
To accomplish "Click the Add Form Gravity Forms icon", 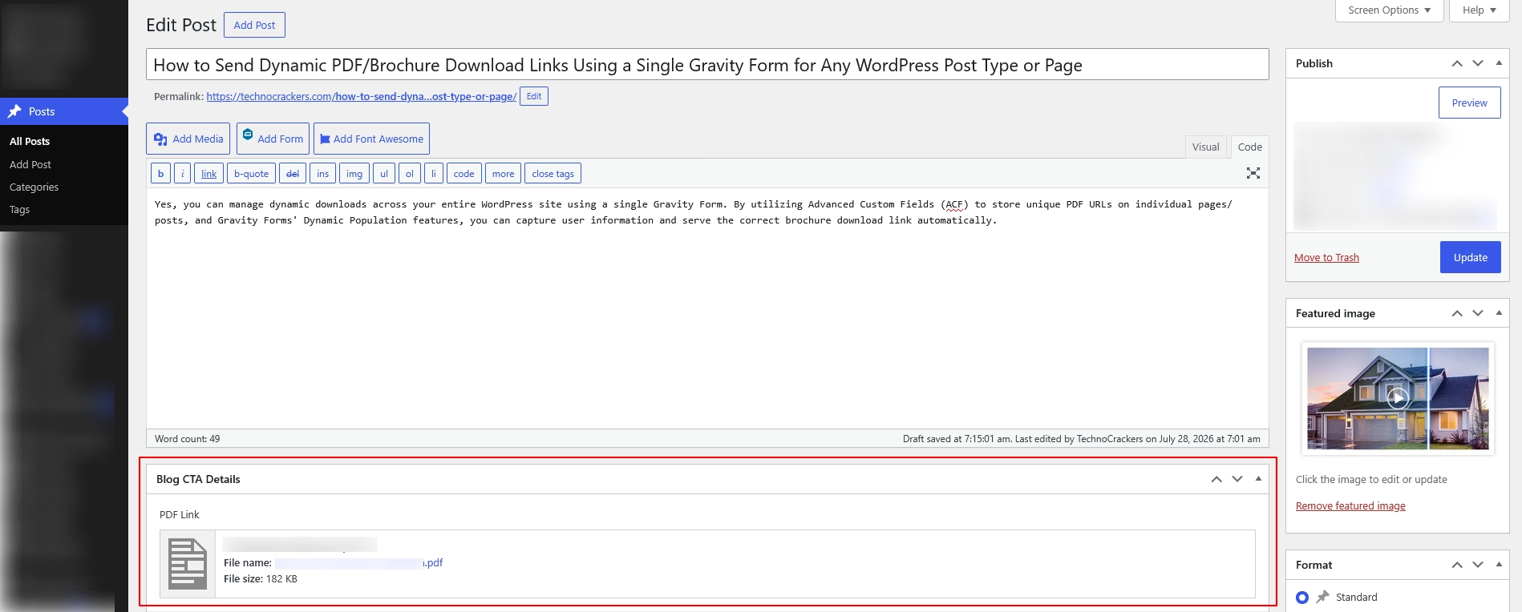I will (x=248, y=135).
